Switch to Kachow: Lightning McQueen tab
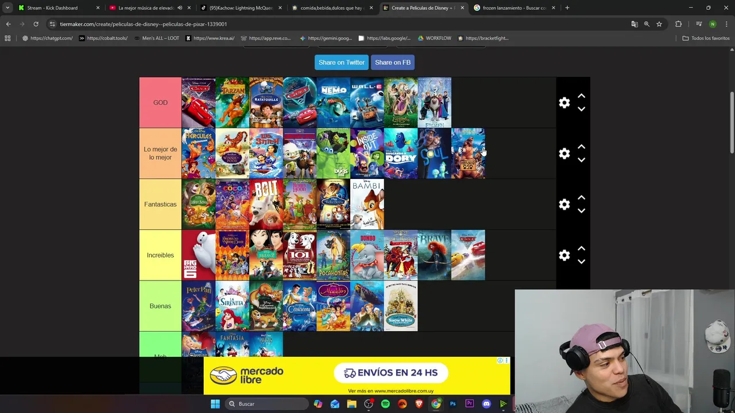This screenshot has width=735, height=413. tap(241, 8)
